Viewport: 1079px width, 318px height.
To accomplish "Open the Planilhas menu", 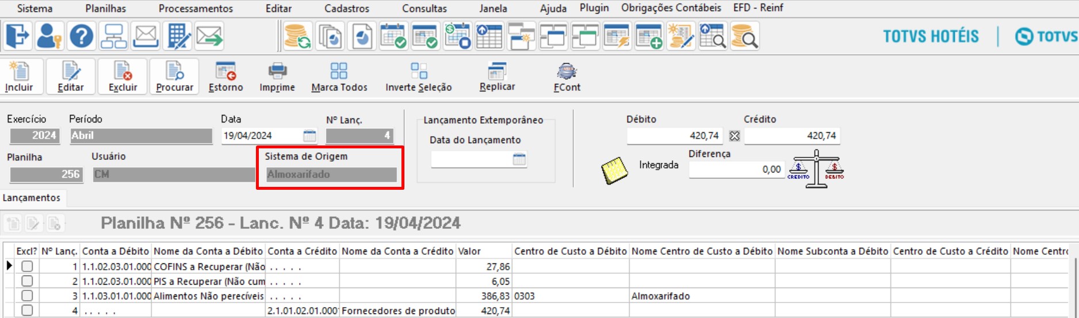I will 106,9.
